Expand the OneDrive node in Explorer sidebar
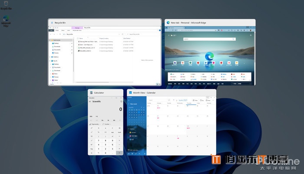Image resolution: width=304 pixels, height=174 pixels. coord(50,57)
